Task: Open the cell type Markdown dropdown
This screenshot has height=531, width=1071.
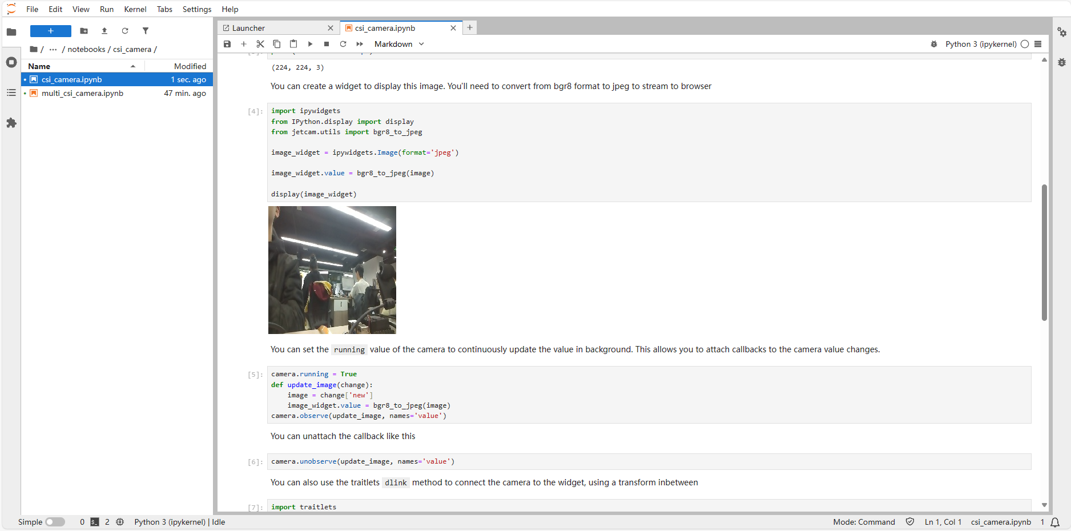Action: 399,44
